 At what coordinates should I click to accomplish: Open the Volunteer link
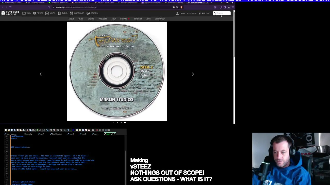pos(160,19)
